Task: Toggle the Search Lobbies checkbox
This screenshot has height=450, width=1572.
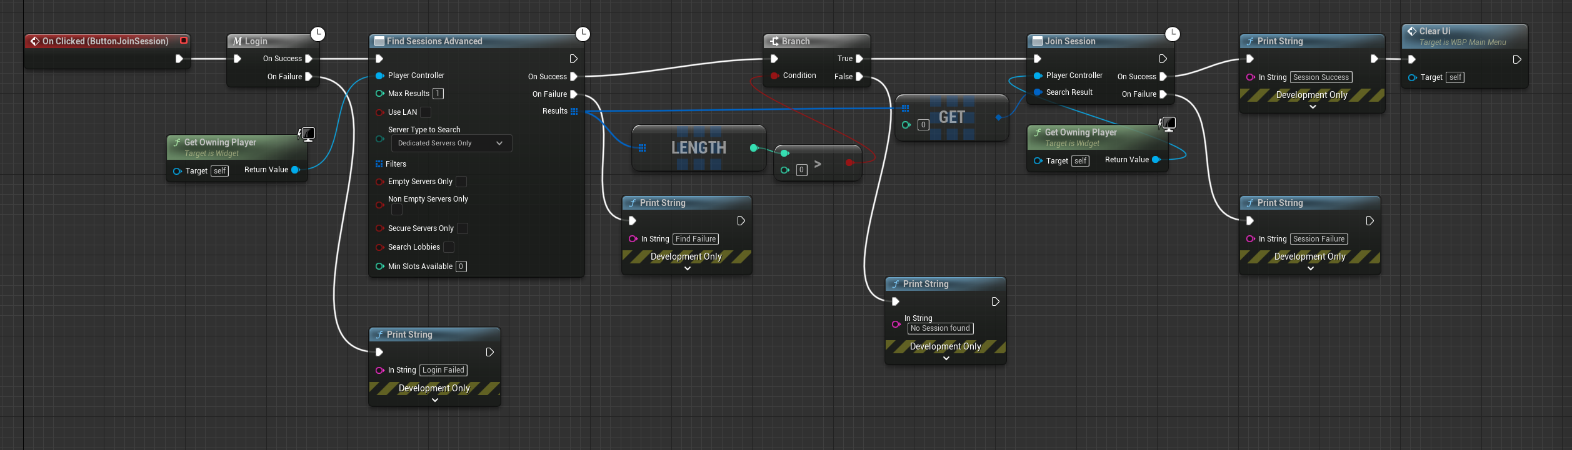Action: pos(449,247)
